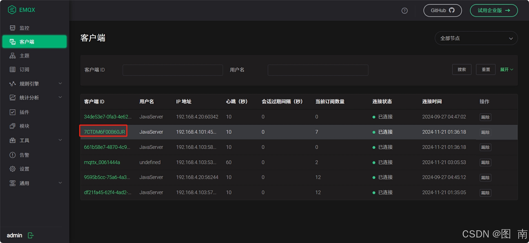Click the 试用企业版 button

[x=494, y=10]
